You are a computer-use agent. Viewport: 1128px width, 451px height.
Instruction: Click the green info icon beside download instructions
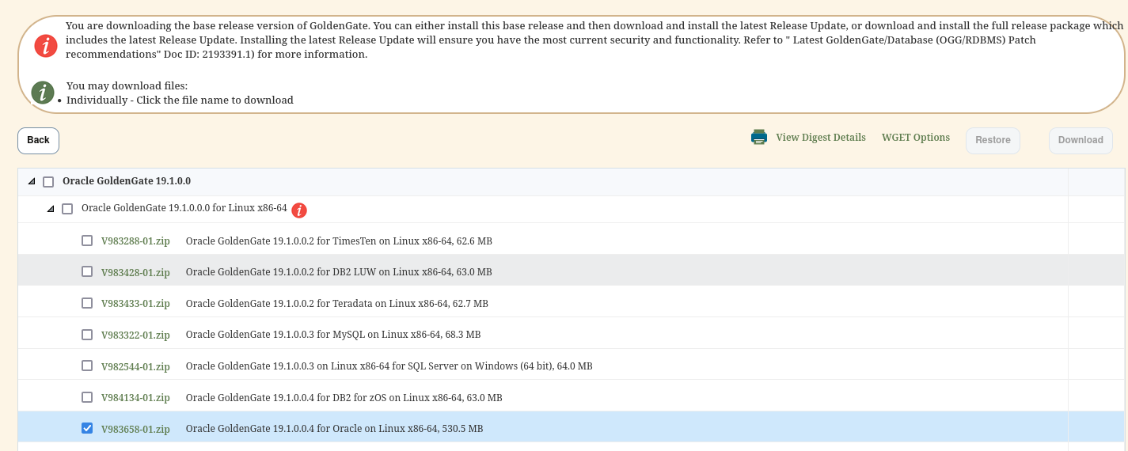(43, 93)
